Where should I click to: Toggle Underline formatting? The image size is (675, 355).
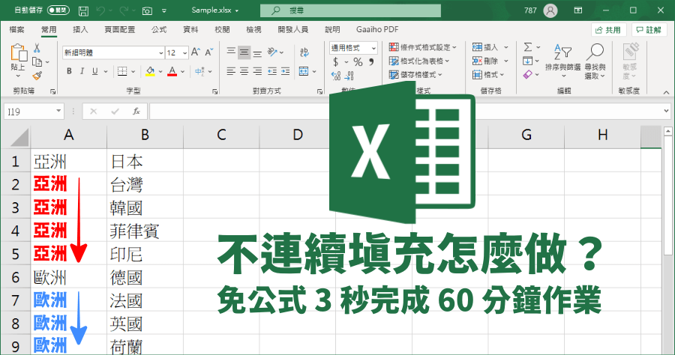click(95, 71)
